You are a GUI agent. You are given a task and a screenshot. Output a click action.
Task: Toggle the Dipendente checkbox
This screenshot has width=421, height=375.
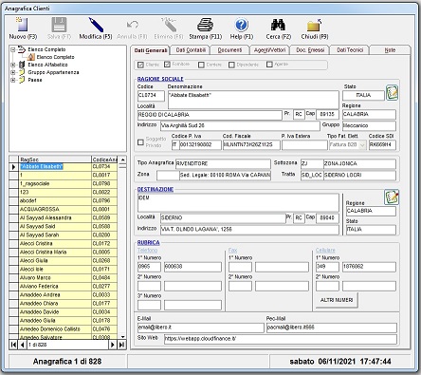[x=231, y=65]
